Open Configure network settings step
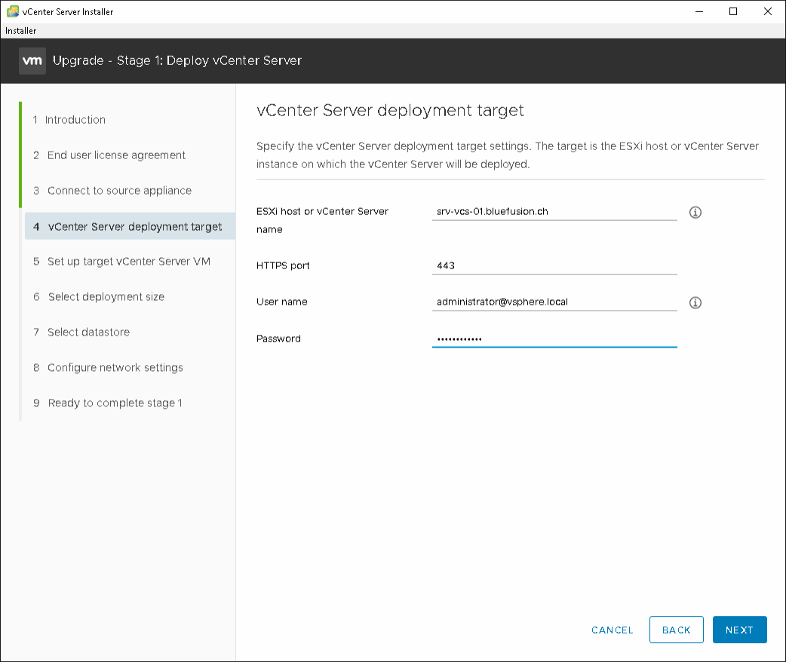The width and height of the screenshot is (786, 662). (115, 368)
